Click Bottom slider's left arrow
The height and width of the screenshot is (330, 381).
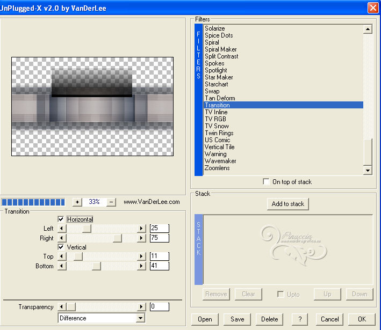click(62, 266)
